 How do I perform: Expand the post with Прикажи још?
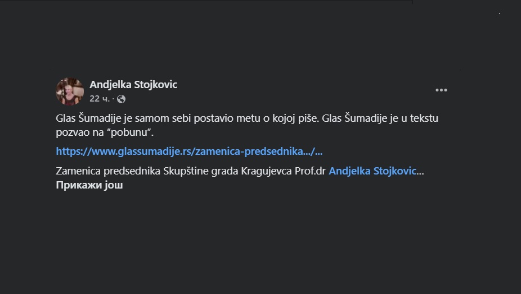[89, 185]
